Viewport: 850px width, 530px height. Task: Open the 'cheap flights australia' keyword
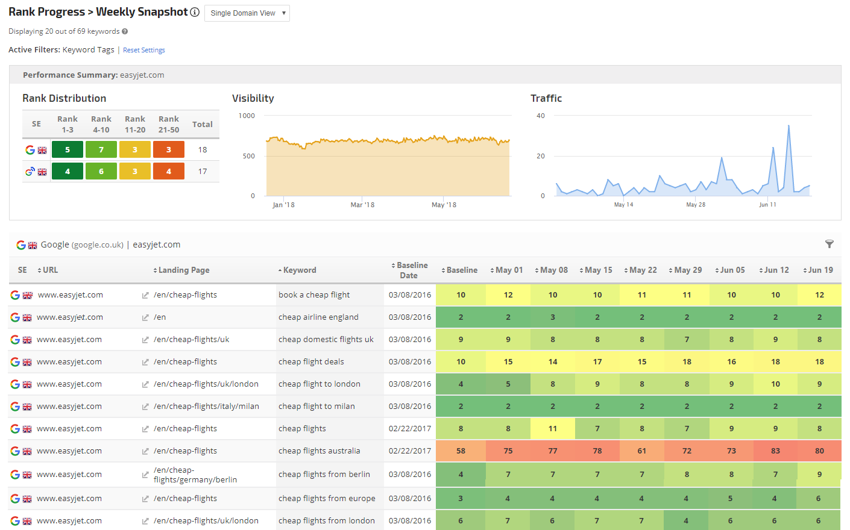319,451
